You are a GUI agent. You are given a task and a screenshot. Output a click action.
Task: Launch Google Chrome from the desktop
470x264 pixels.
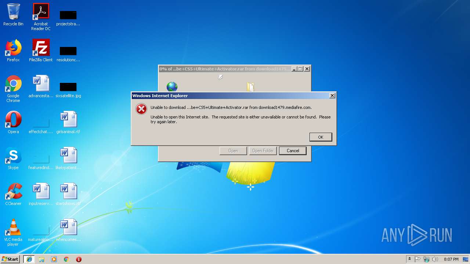click(13, 89)
